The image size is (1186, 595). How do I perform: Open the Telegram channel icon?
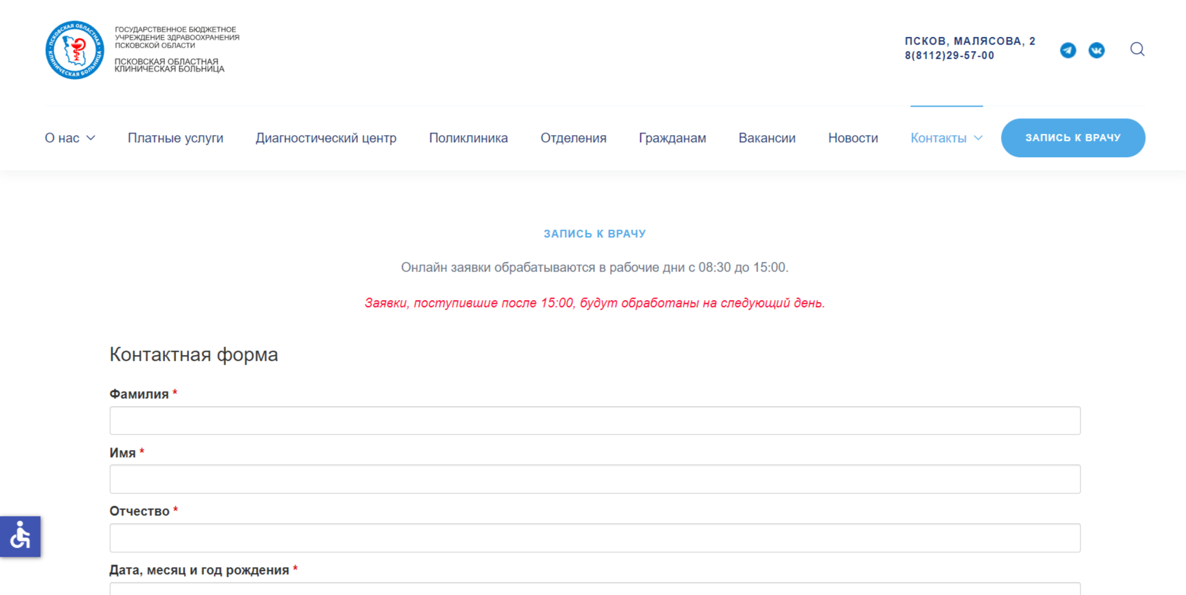[x=1068, y=50]
